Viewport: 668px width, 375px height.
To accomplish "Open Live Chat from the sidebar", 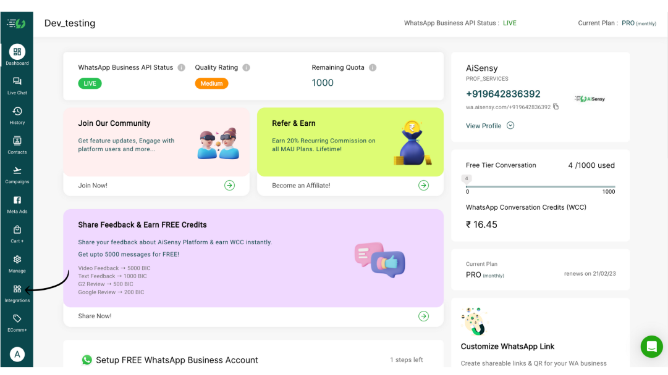I will point(17,82).
